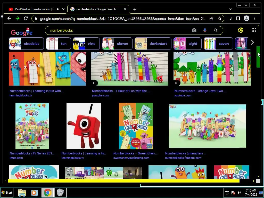Click the URL address bar

click(122, 19)
